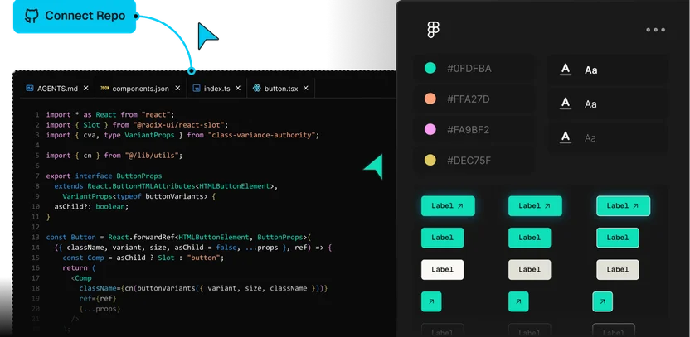Close the components.json tab
690x337 pixels.
tap(177, 88)
